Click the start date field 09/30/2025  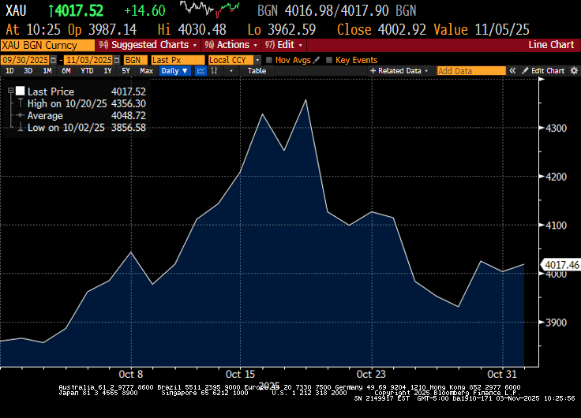coord(25,60)
